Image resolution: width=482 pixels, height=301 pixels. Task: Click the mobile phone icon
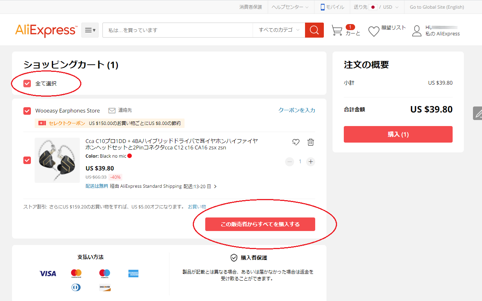[x=322, y=7]
